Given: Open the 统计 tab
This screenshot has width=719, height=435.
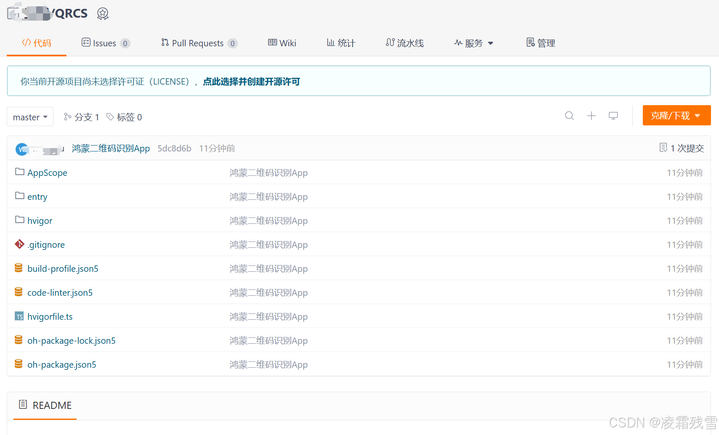Looking at the screenshot, I should click(x=341, y=43).
